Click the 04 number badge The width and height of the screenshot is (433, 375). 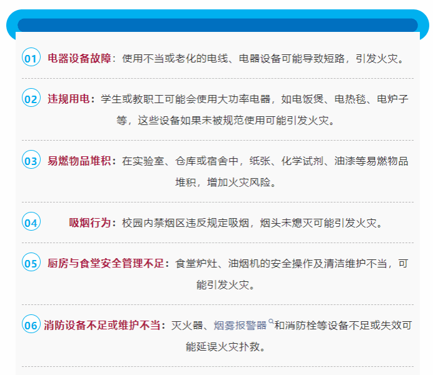(31, 222)
